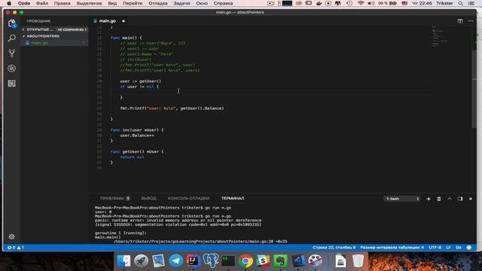482x271 pixels.
Task: Switch to the ПРОБЛЕМЫ tab
Action: pos(114,199)
